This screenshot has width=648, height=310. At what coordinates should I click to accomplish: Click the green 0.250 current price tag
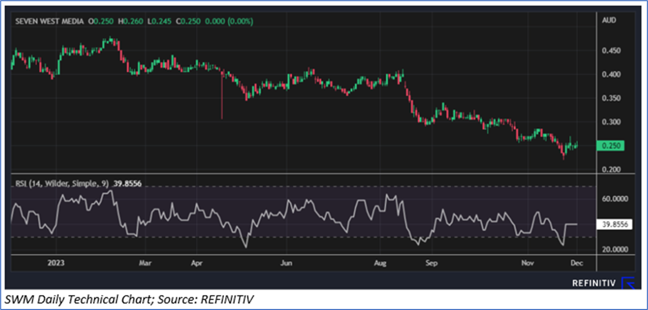tap(611, 146)
